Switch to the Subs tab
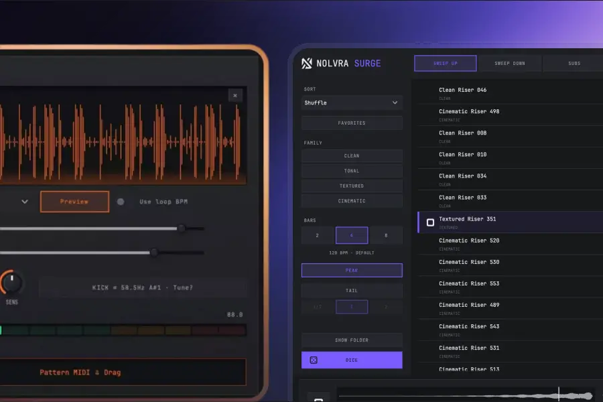Screen dimensions: 603x402 (574, 64)
